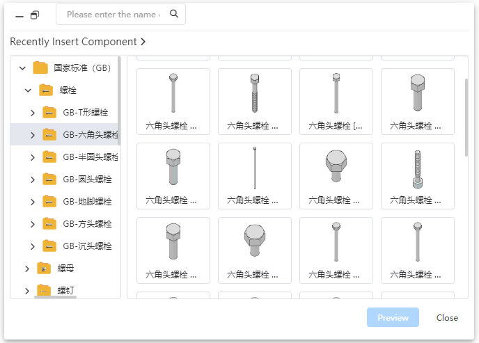Click the GB-T形螺栓 folder icon
The image size is (479, 343).
coord(49,112)
